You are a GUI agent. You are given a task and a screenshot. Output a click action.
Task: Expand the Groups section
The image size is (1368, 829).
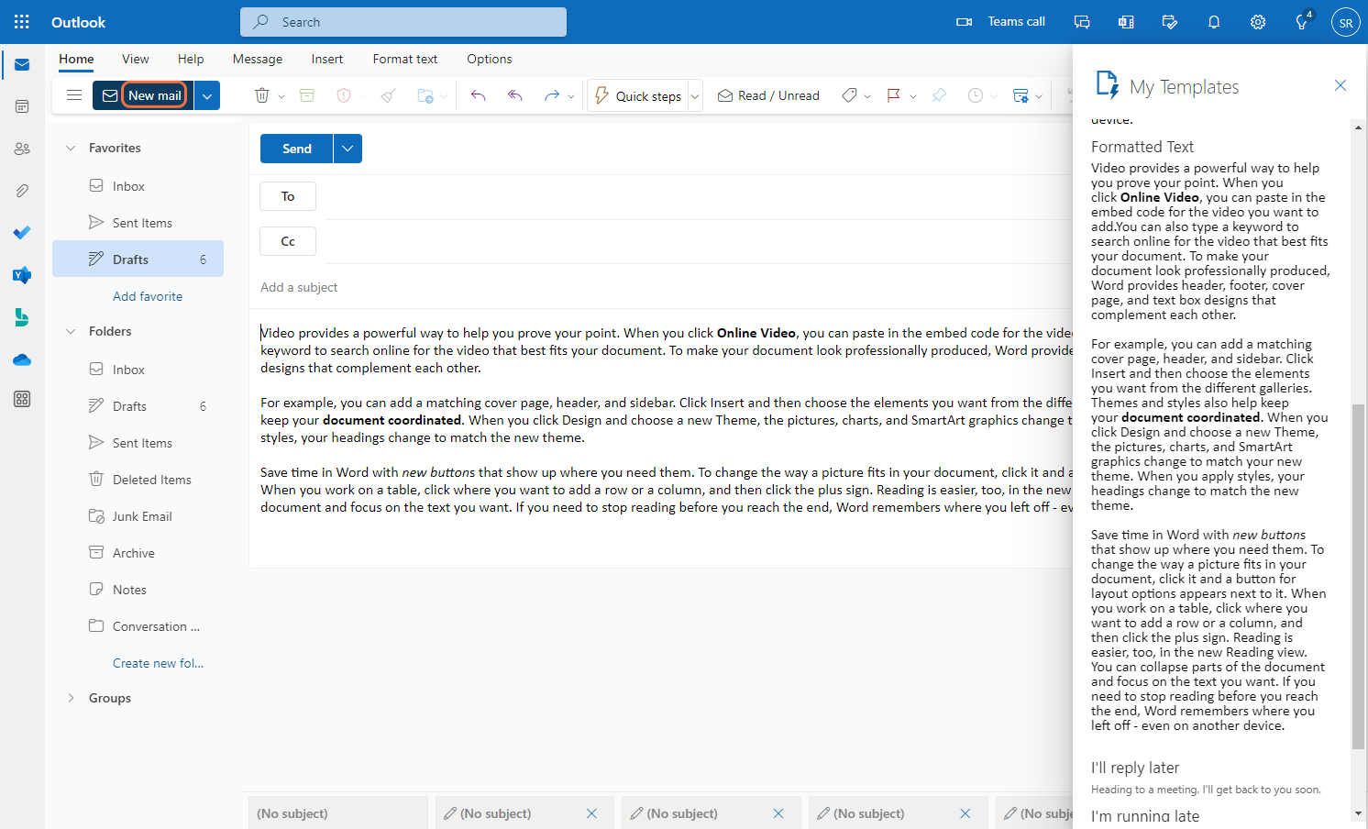click(x=71, y=698)
